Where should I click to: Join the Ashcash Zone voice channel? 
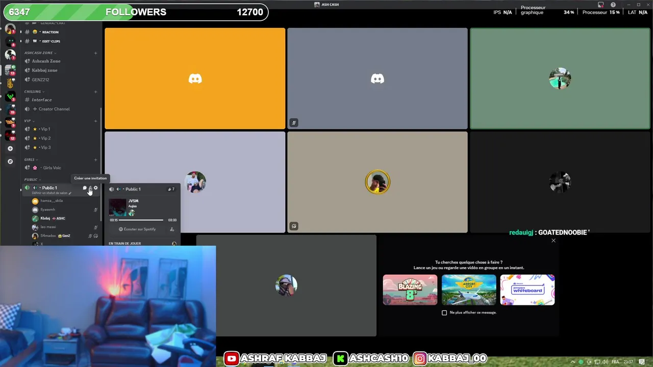[x=61, y=61]
